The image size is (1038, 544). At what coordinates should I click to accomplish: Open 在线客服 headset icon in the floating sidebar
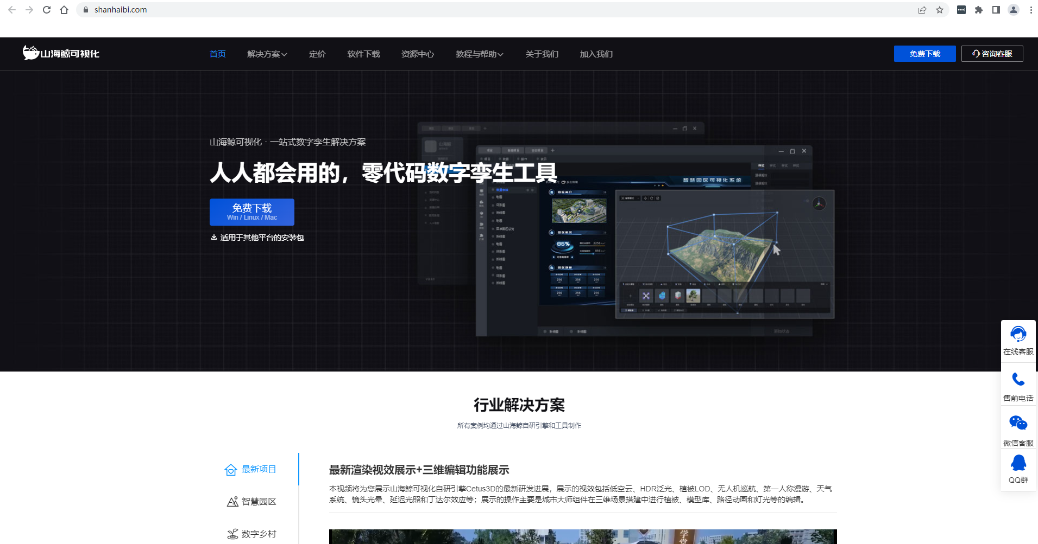(1018, 334)
